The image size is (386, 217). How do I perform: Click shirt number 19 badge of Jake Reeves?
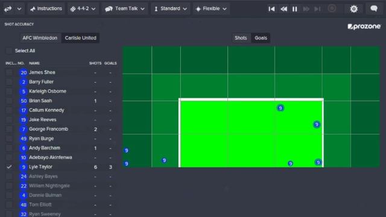[24, 120]
